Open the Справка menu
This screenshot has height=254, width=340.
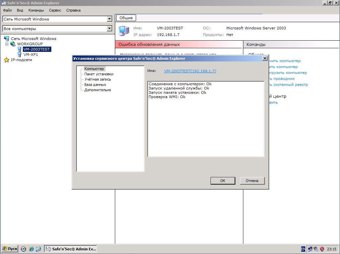pyautogui.click(x=73, y=10)
